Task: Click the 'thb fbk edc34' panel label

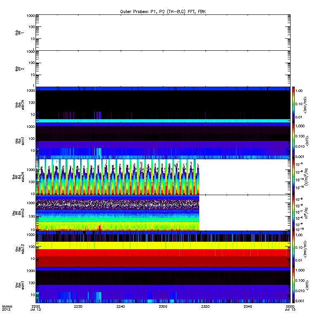Action: coord(19,105)
